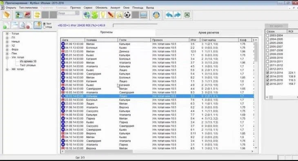
Task: Check the 2012-2013 season checkbox
Action: click(x=268, y=69)
